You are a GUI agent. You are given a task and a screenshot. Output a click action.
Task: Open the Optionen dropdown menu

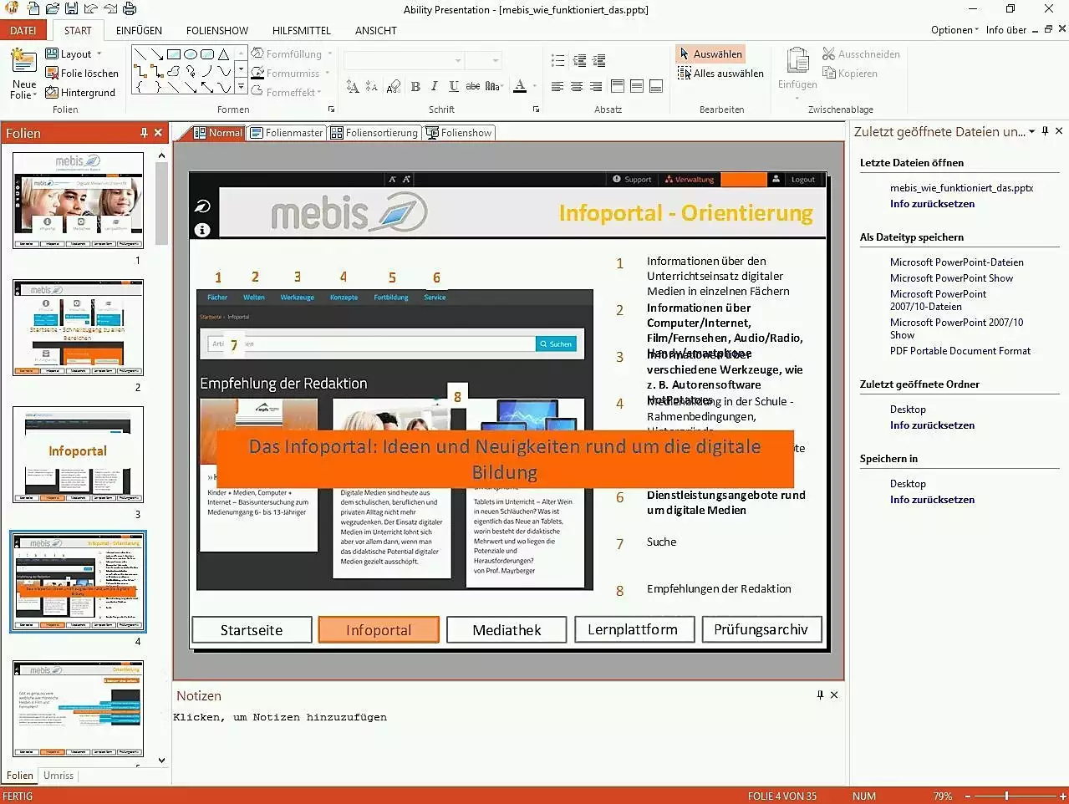(954, 30)
